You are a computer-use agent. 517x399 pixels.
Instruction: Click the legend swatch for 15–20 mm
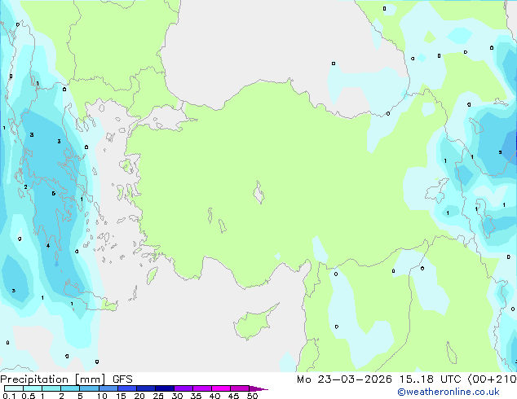point(126,388)
